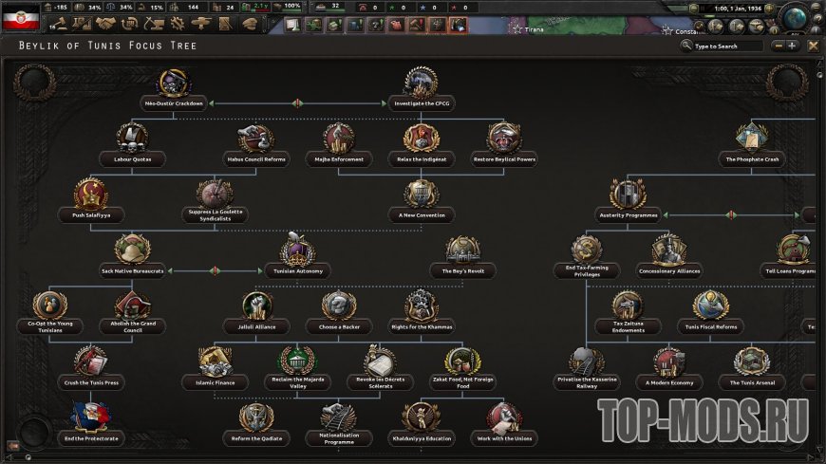
Task: Click the country flag in top-left corner
Action: tap(21, 15)
